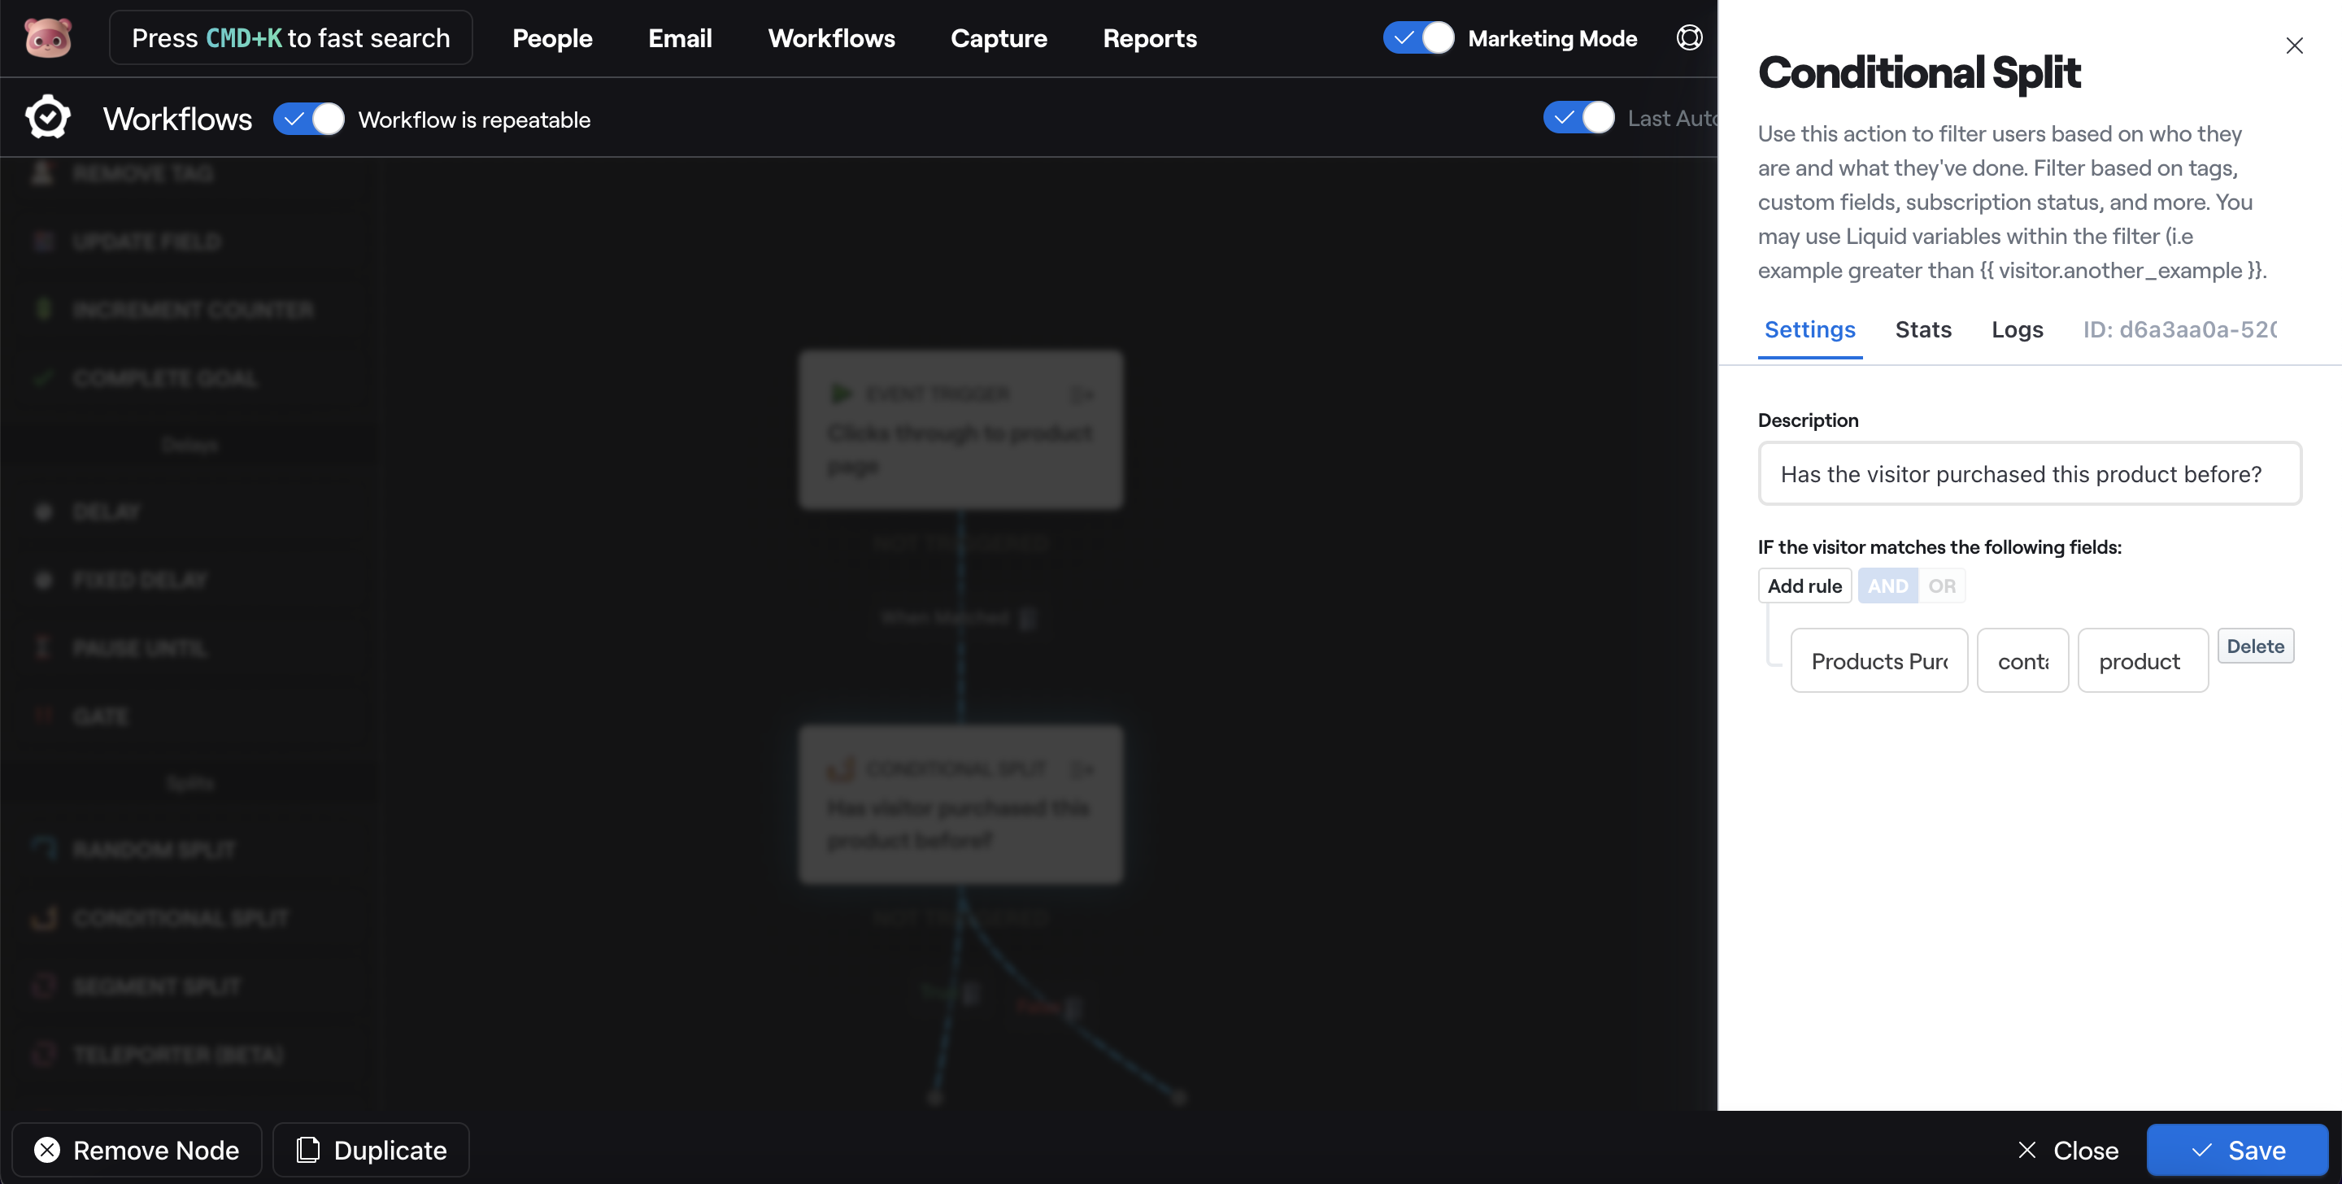Screen dimensions: 2342x1184
Task: Open the Logs tab
Action: coord(2017,329)
